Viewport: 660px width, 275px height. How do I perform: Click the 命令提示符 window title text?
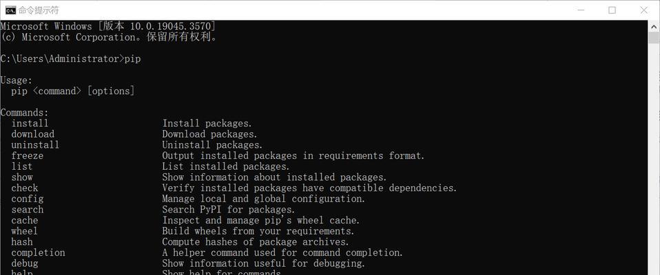(39, 10)
